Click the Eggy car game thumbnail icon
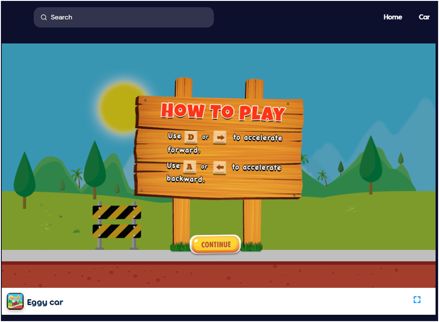439x322 pixels. (15, 301)
